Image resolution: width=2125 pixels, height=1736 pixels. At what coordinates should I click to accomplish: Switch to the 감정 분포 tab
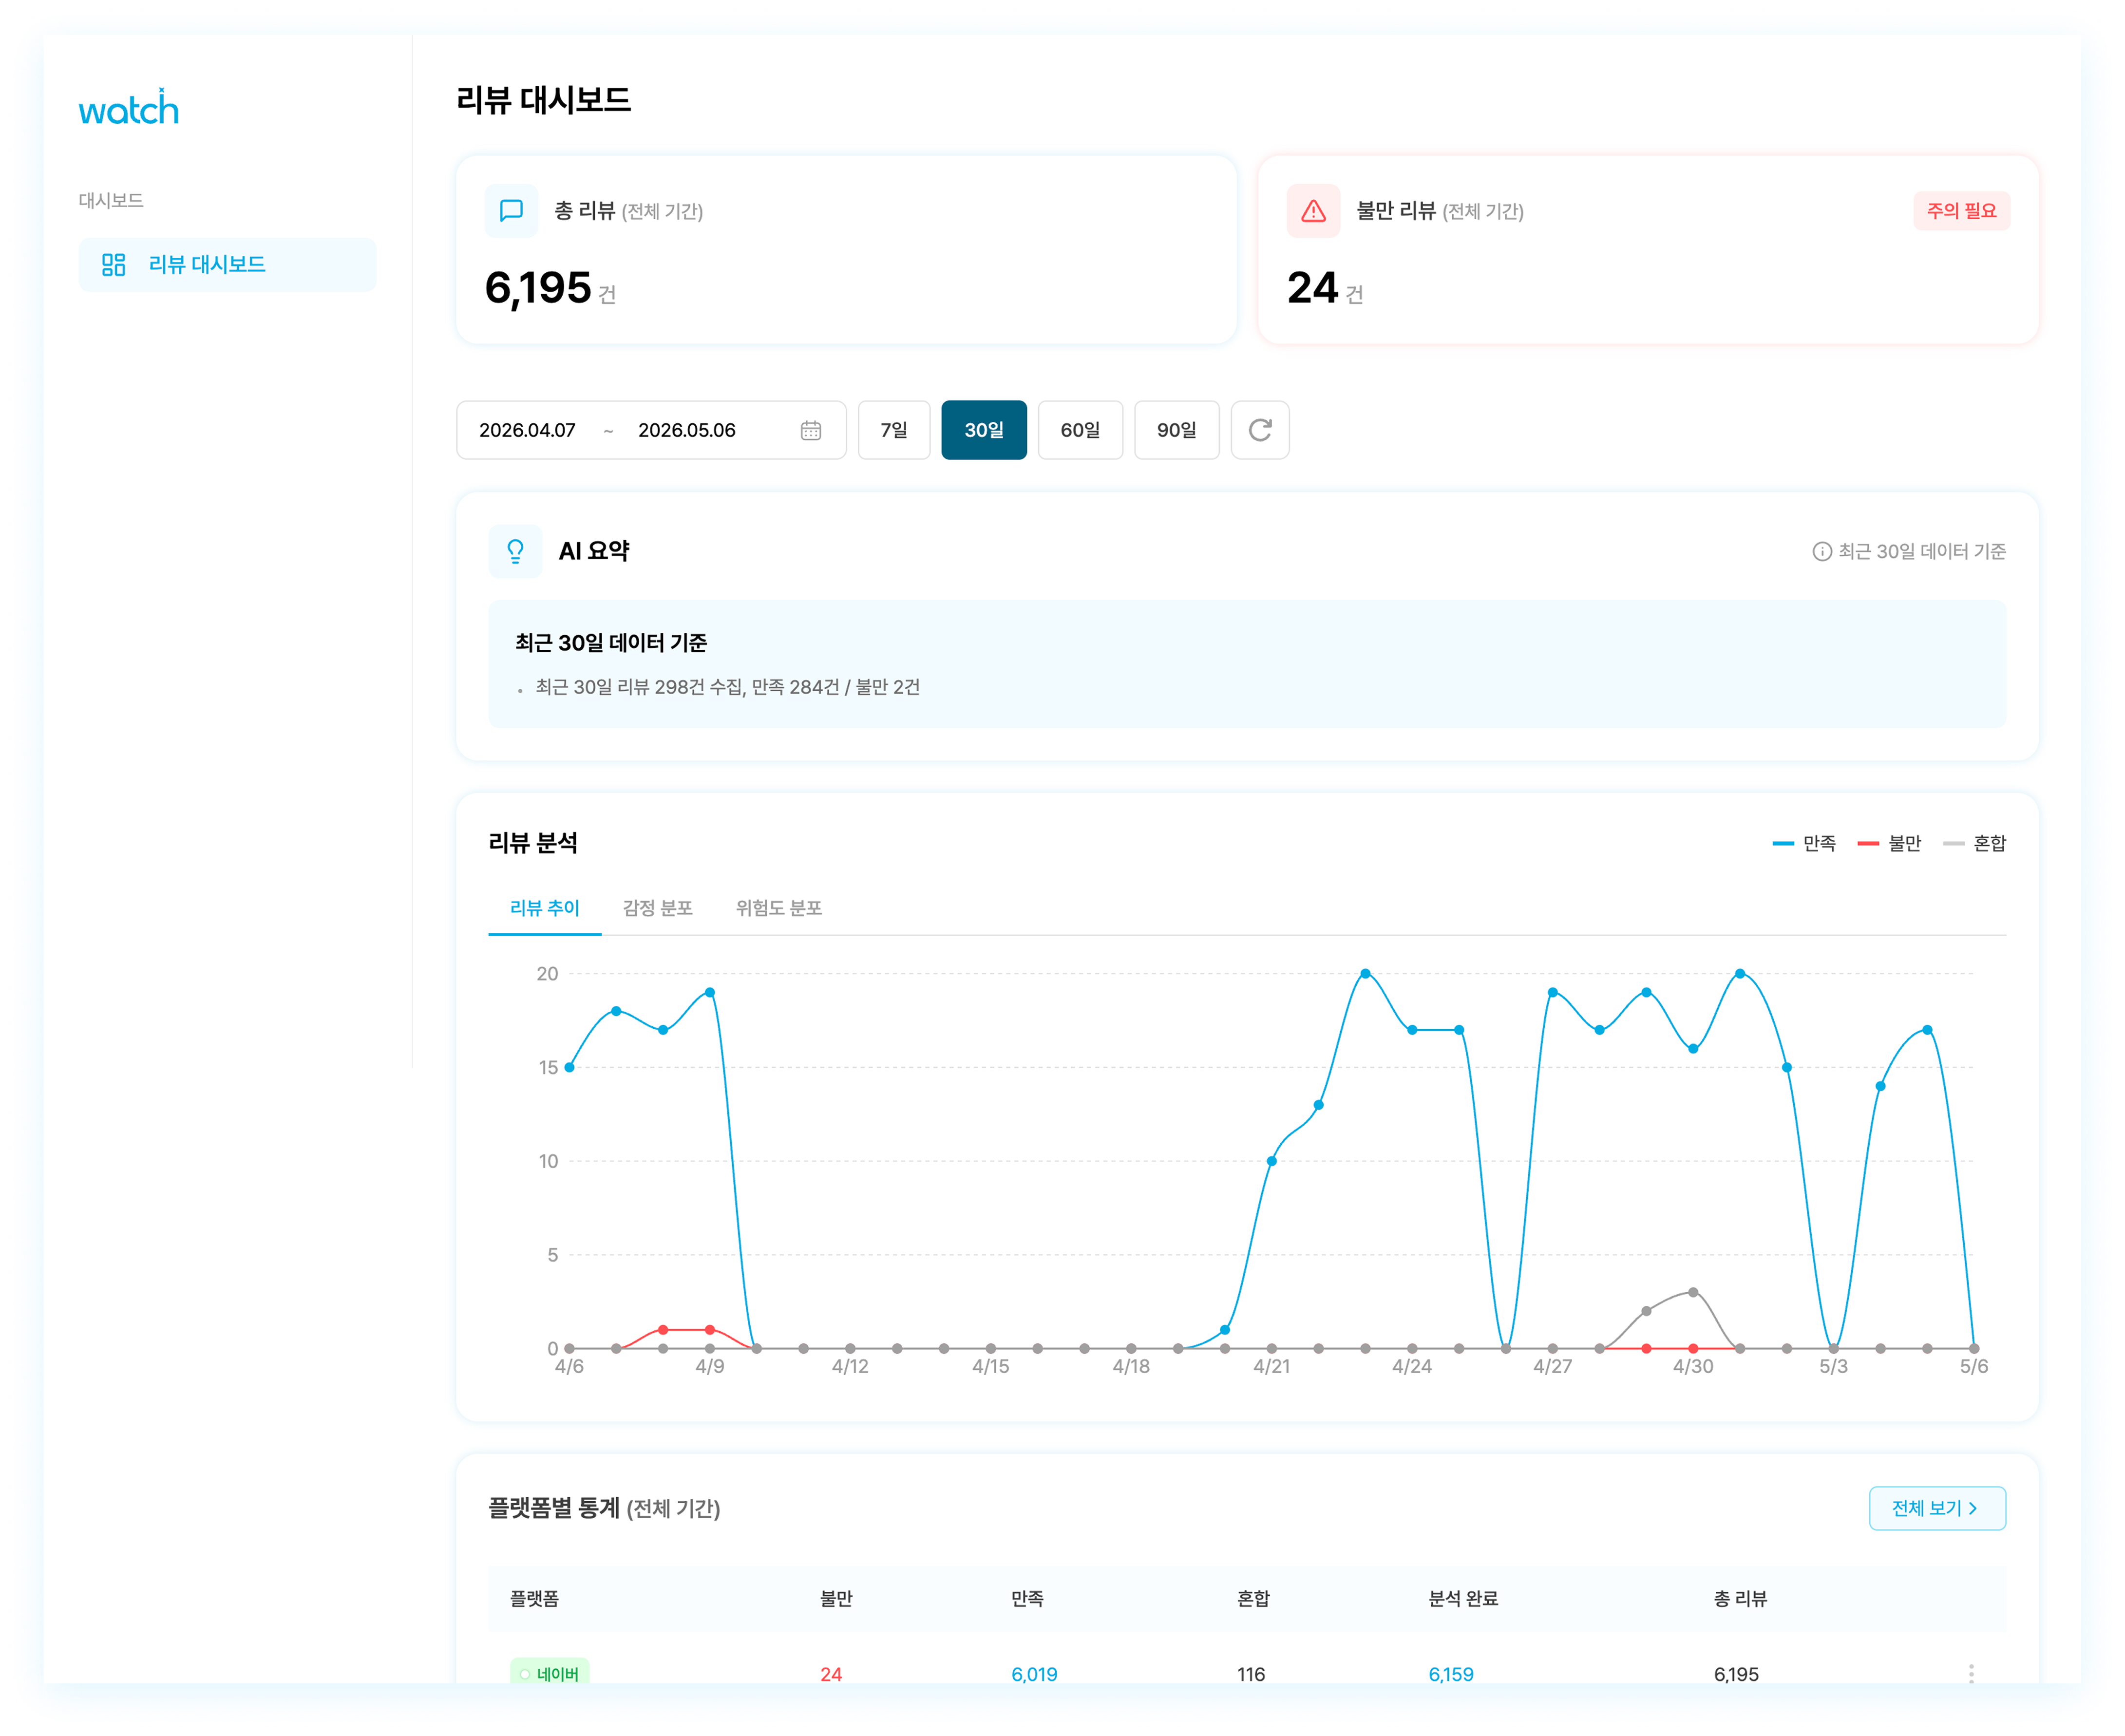(x=657, y=908)
